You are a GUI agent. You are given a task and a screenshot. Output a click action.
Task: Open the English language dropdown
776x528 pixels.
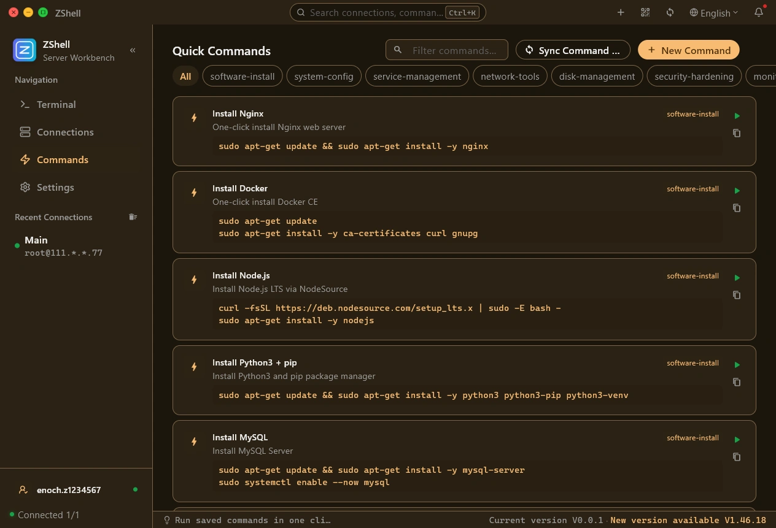713,12
